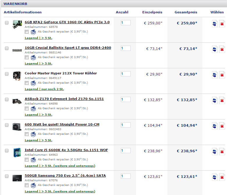Screen dimensions: 227x195
Task: Delete Crucial Ballistix RAM via red X
Action: point(222,49)
